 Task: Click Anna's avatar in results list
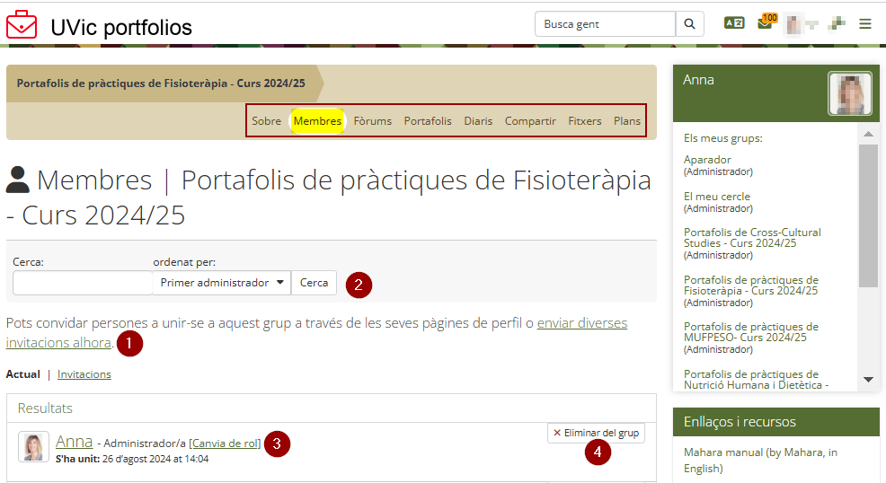[33, 447]
